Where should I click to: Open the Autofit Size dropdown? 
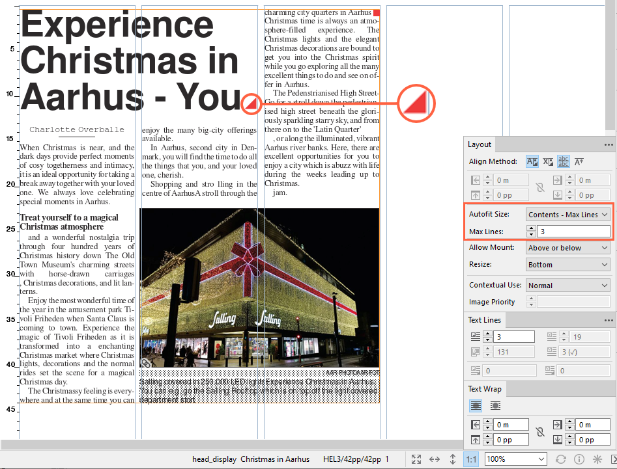[568, 215]
